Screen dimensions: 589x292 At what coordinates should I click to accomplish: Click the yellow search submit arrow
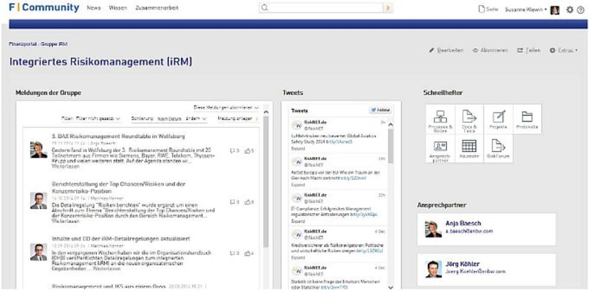[388, 8]
